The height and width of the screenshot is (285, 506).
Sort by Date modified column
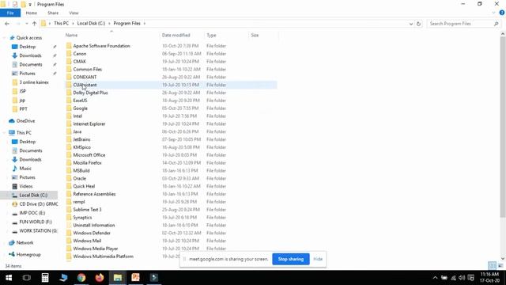176,35
